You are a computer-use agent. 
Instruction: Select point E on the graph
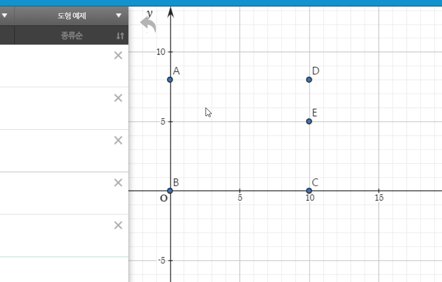coord(309,121)
